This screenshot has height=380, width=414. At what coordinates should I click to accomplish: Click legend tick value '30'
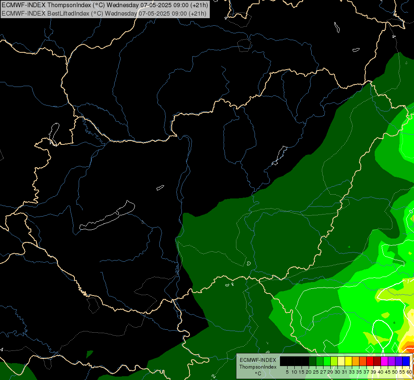tap(337, 372)
